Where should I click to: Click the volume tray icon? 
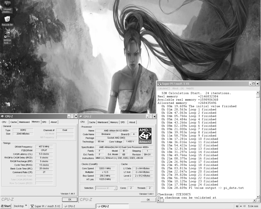click(244, 206)
